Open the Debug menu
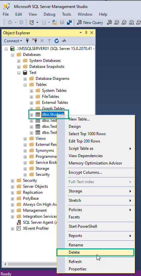141x276 pixels. point(50,14)
